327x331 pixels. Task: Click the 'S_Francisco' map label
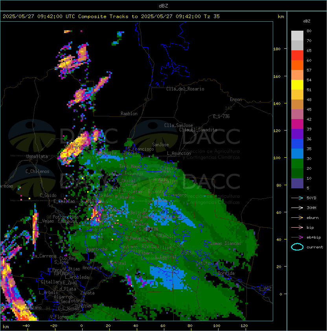tap(141, 149)
